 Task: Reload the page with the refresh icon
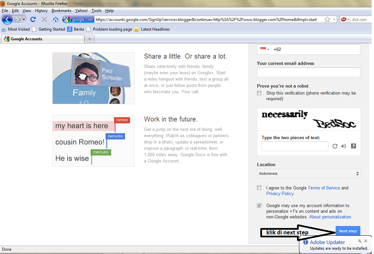[x=33, y=19]
